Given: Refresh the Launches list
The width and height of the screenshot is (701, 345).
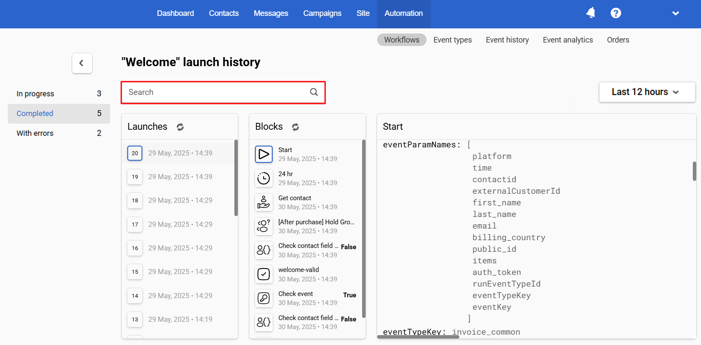Looking at the screenshot, I should [x=180, y=127].
